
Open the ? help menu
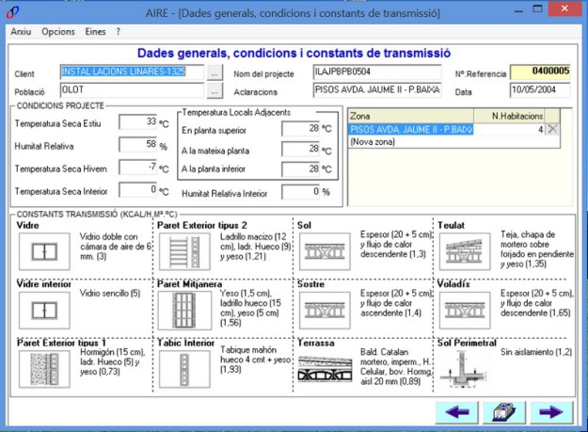(x=119, y=32)
